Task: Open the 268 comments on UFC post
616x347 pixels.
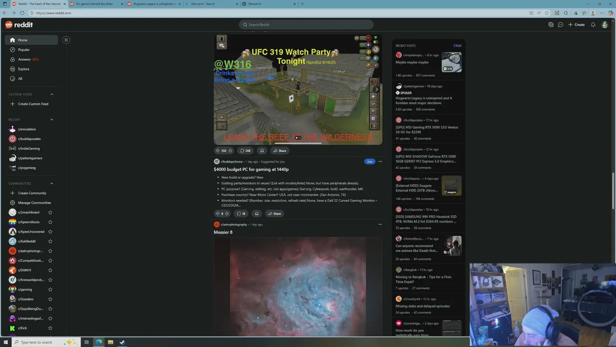Action: click(x=245, y=150)
